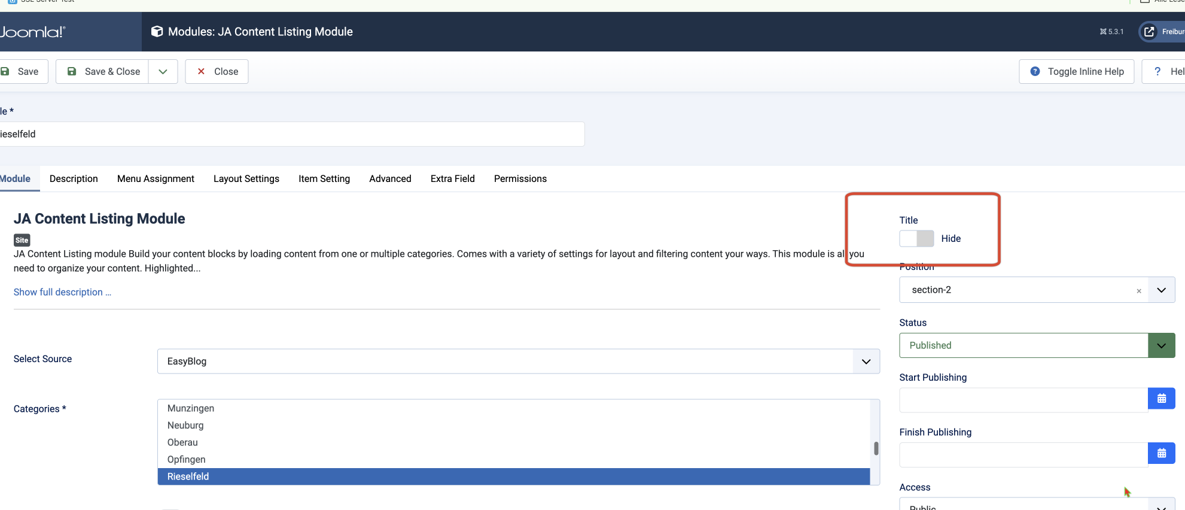Image resolution: width=1185 pixels, height=510 pixels.
Task: Click the Close button
Action: (x=217, y=72)
